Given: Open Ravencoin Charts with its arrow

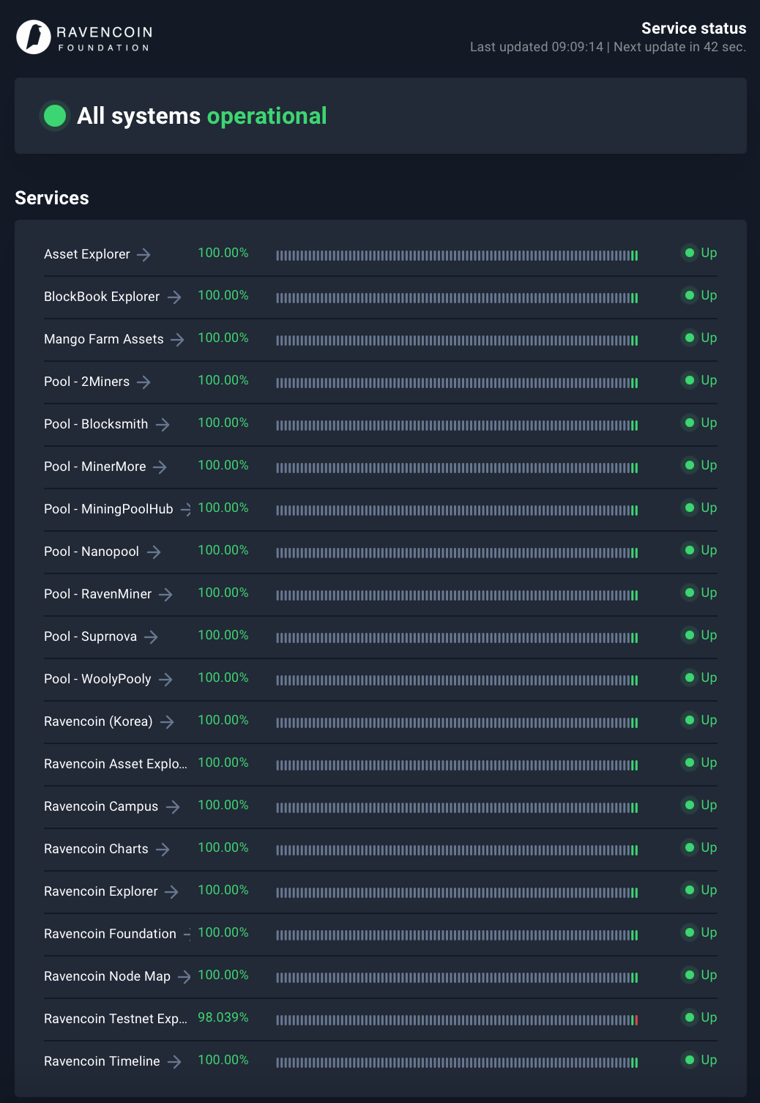Looking at the screenshot, I should pos(163,850).
